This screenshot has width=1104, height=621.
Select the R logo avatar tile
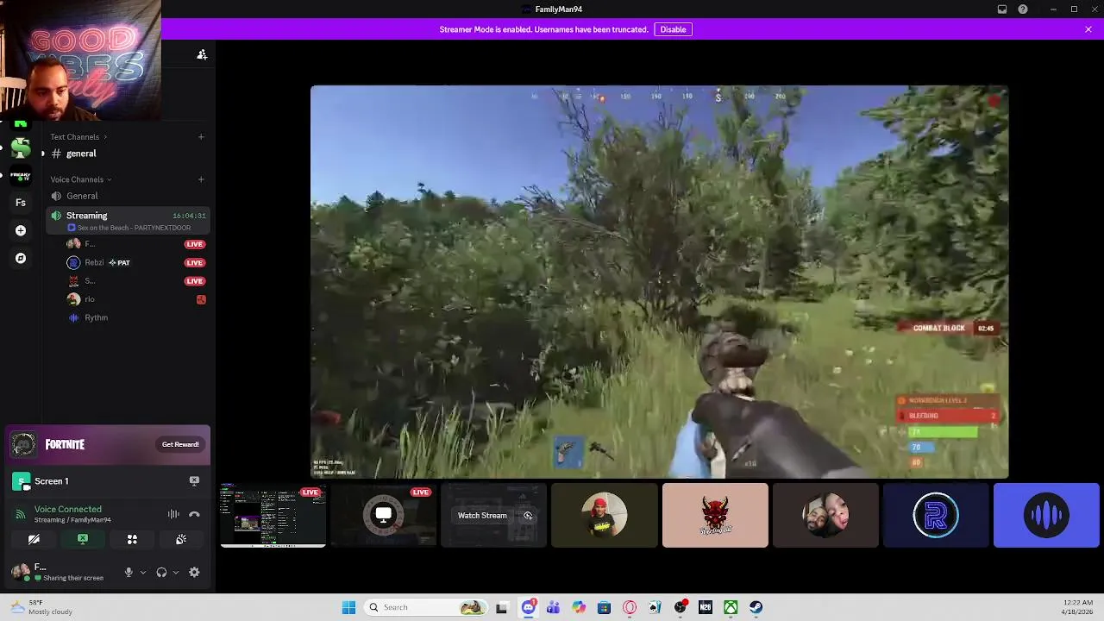(936, 515)
